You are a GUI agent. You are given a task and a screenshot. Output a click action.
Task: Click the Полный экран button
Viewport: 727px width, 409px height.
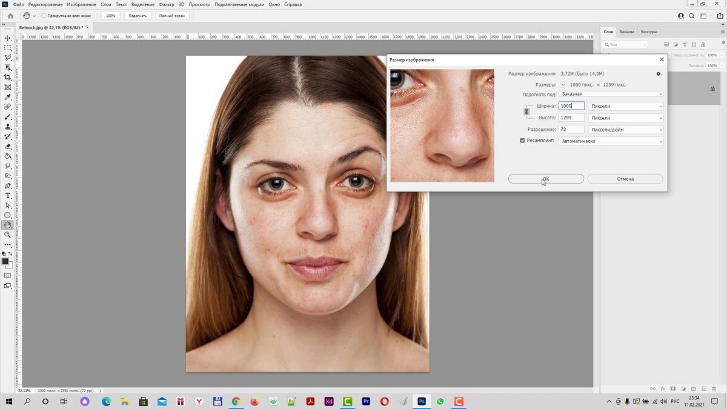pos(172,16)
